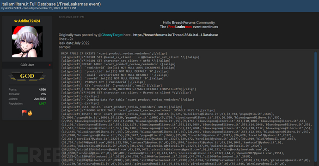
Task: Open Addka72424's profile from the username
Action: (x=29, y=21)
